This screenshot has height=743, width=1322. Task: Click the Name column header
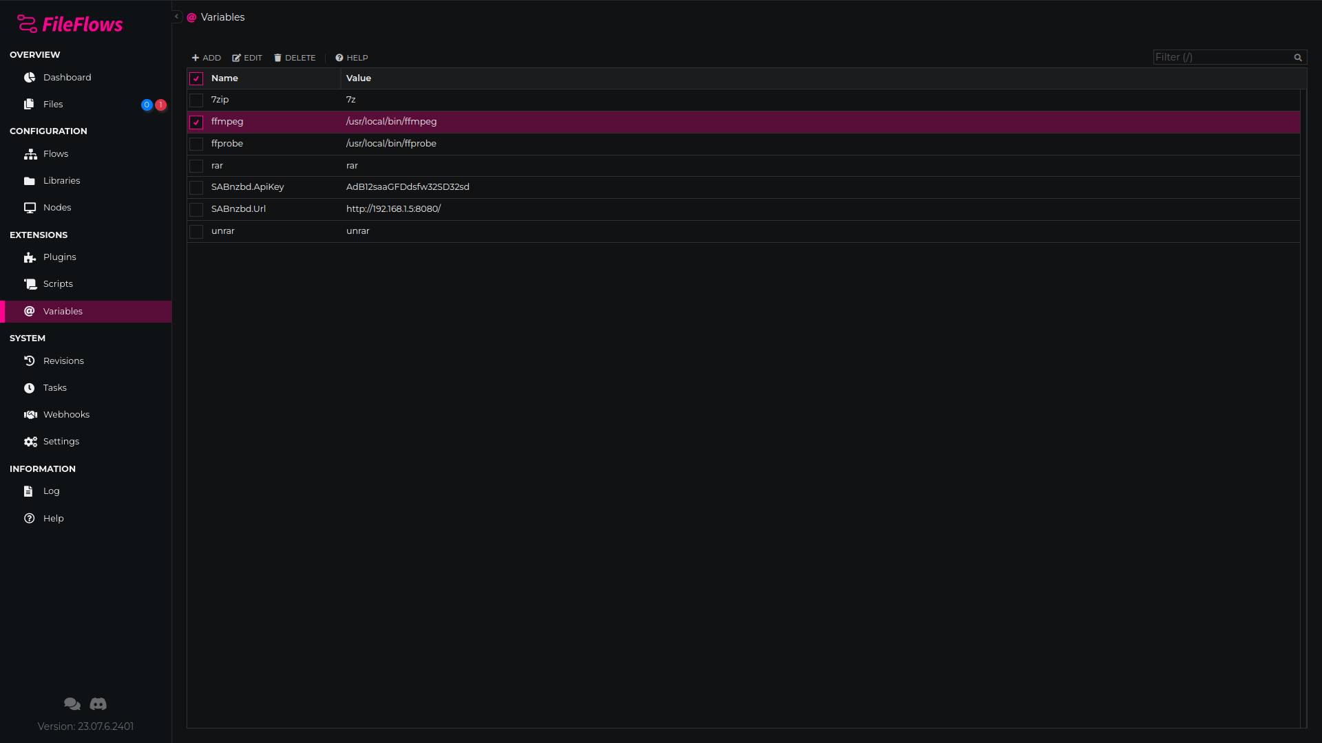[x=224, y=78]
